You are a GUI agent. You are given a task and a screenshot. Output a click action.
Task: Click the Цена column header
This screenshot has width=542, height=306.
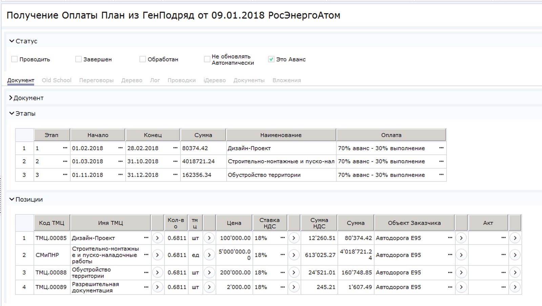click(x=234, y=223)
